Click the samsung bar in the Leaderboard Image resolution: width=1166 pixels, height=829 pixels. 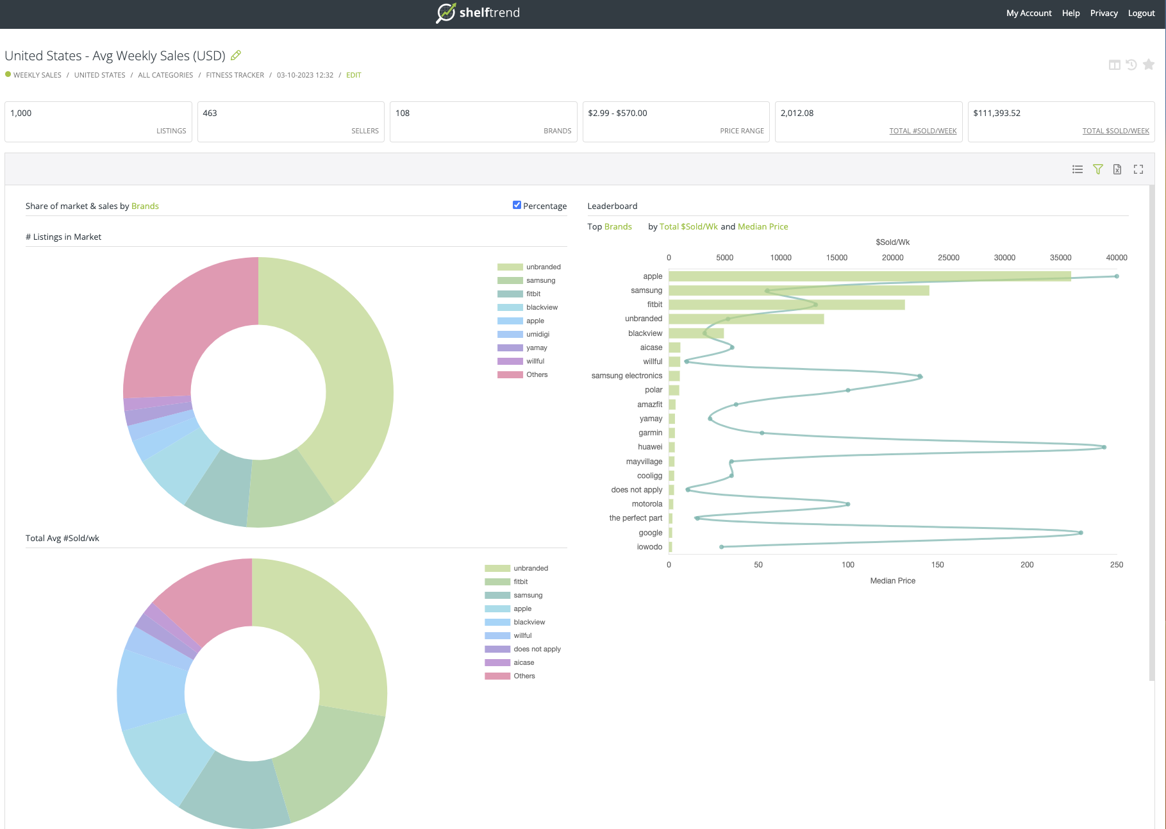point(799,290)
